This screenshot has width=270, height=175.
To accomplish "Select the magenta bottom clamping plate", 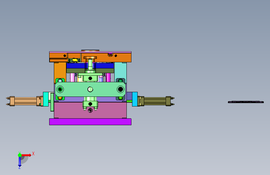I will (90, 122).
